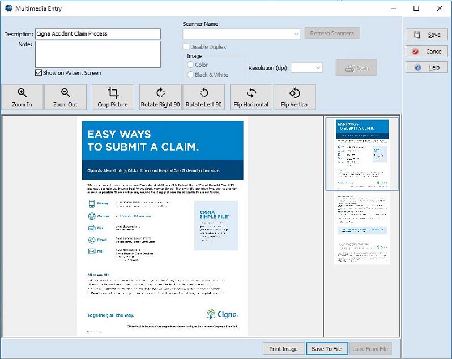Save the multimedia entry
Viewport: 452px width, 359px height.
coord(427,35)
